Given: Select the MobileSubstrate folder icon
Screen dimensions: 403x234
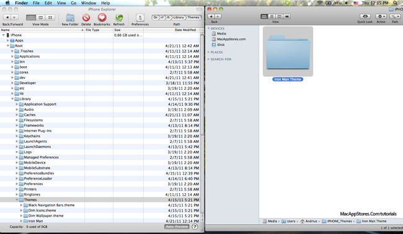Looking at the screenshot, I should pos(21,168).
